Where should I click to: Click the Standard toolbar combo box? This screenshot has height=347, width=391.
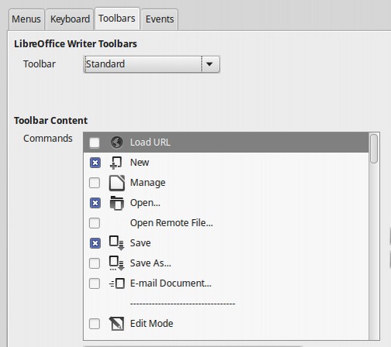click(x=151, y=64)
